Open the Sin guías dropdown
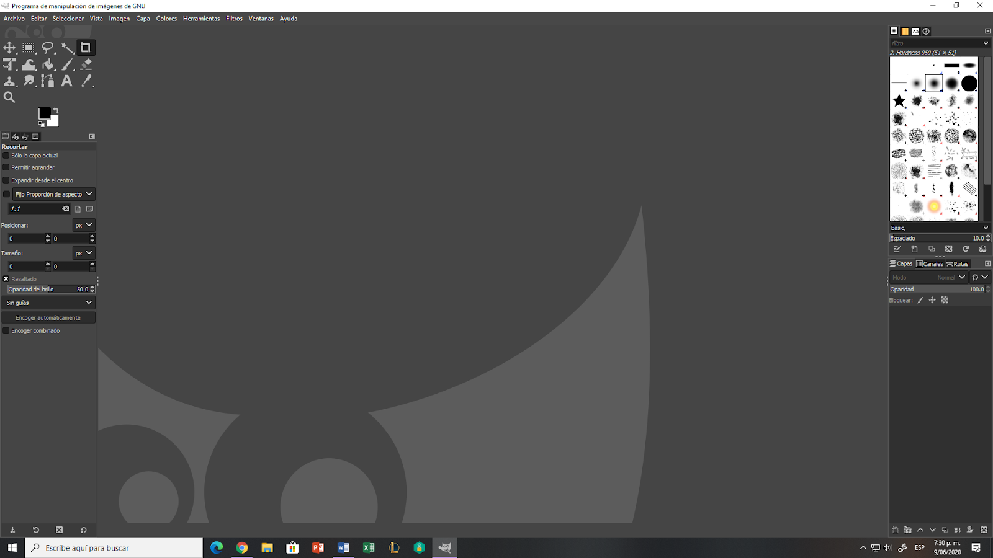The width and height of the screenshot is (993, 558). [x=48, y=303]
